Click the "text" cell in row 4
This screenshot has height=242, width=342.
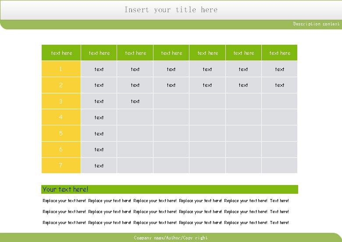coord(99,117)
